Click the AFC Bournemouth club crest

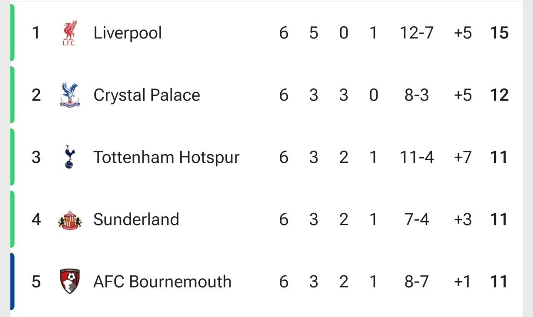click(70, 281)
